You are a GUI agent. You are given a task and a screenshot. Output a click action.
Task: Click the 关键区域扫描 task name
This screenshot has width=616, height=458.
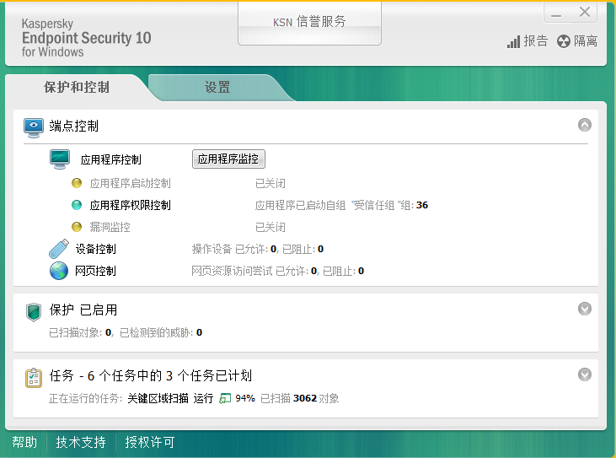point(158,399)
